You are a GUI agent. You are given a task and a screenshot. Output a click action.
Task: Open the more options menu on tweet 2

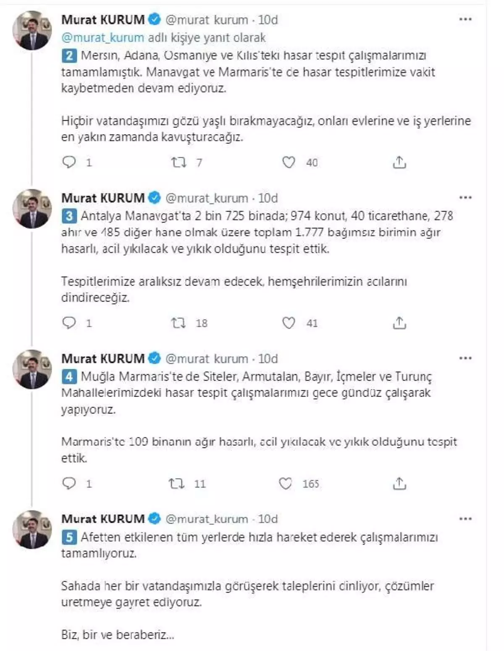point(466,18)
